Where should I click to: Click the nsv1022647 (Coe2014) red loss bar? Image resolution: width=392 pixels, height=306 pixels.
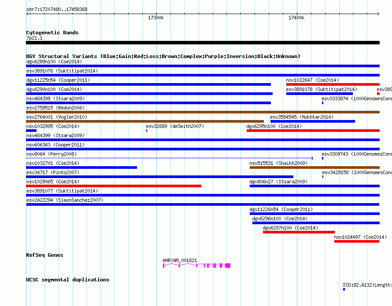pyautogui.click(x=333, y=84)
